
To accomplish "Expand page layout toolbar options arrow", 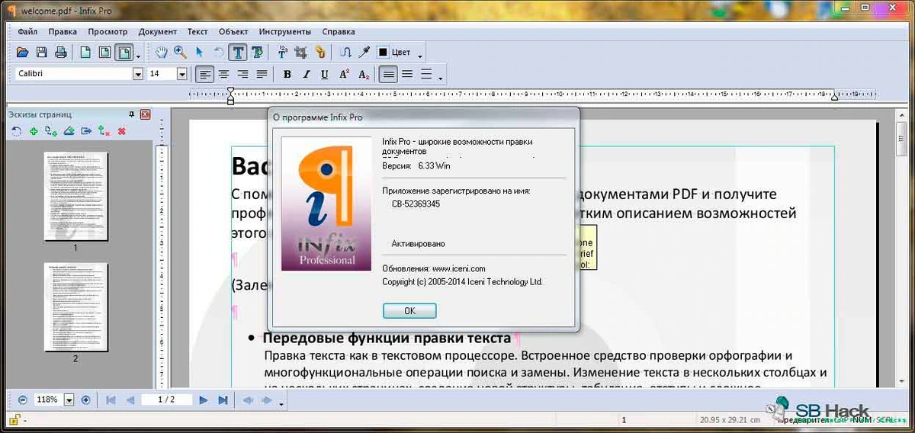I will click(138, 55).
